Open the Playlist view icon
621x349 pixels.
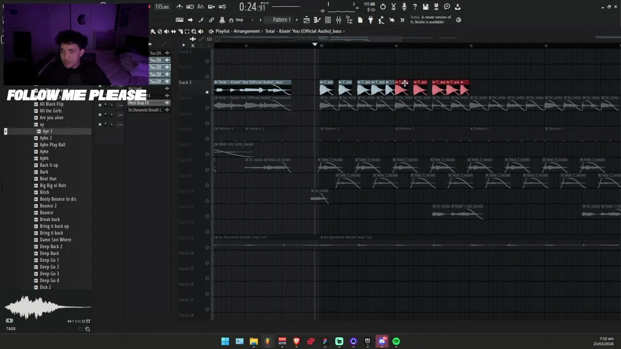pos(307,20)
